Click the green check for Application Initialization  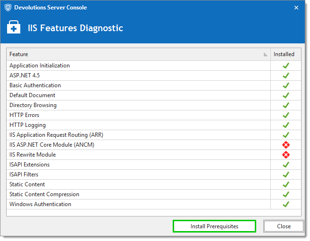tap(286, 66)
